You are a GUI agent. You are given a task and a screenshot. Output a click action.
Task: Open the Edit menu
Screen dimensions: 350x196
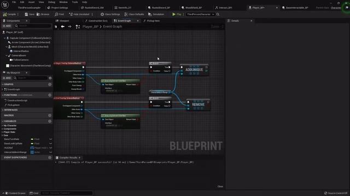pos(22,2)
